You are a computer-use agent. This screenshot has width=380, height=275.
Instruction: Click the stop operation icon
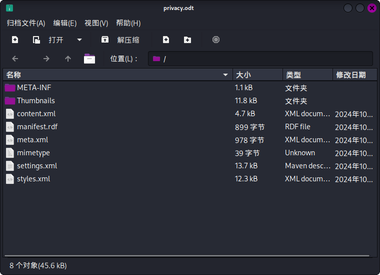pos(216,40)
